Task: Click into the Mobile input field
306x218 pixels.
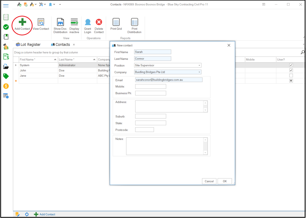Action: [151, 86]
